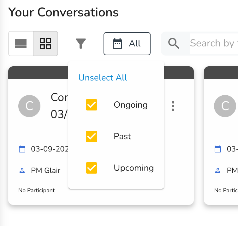Toggle the Upcoming checkbox off
238x226 pixels.
point(92,168)
